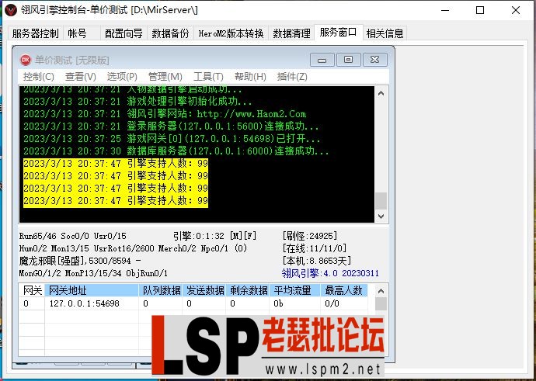
Task: Click the Hum0/2 Mon13/15 UsrRot16/2600 status line
Action: [133, 248]
